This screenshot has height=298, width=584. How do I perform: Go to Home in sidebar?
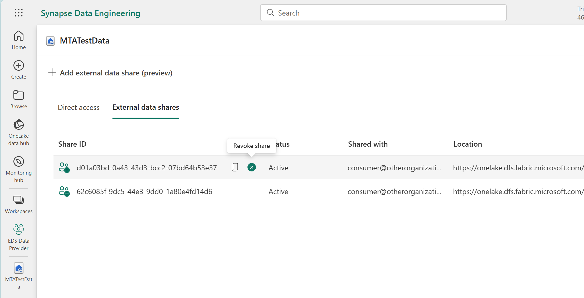19,40
